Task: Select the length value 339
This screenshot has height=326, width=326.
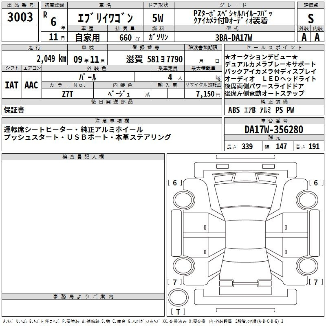Action: tap(247, 146)
